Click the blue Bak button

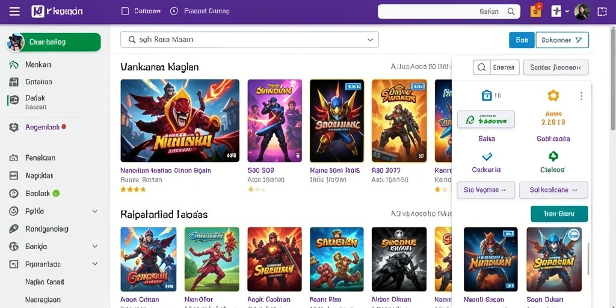coord(522,40)
